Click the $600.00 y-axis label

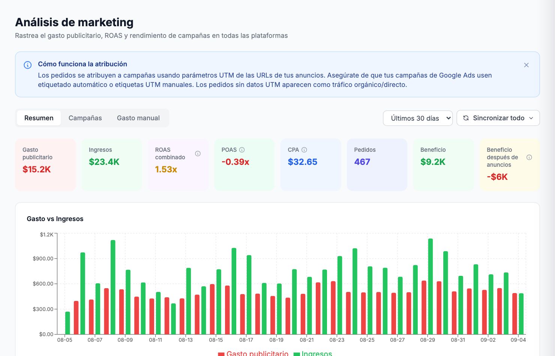[43, 284]
